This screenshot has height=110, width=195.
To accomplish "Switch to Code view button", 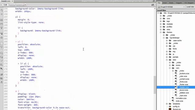I will pyautogui.click(x=5, y=5).
